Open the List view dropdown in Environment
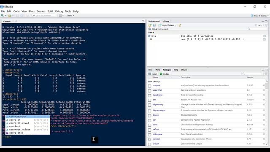 click(258, 25)
